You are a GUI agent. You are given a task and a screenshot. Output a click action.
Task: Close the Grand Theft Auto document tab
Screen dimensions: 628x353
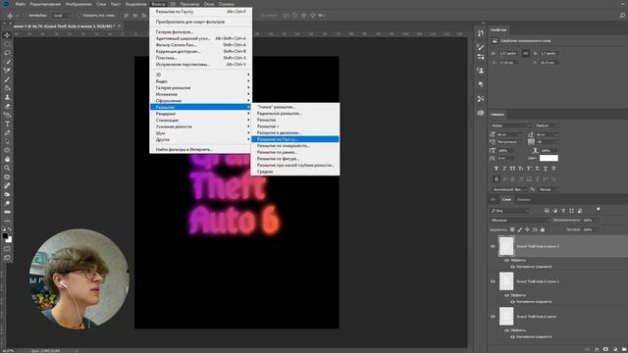(x=120, y=26)
